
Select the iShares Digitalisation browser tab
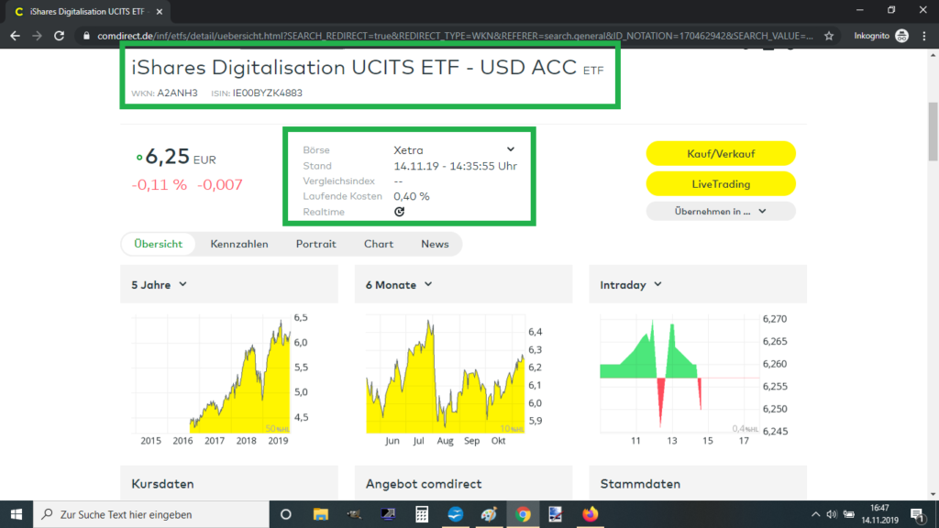pyautogui.click(x=88, y=11)
